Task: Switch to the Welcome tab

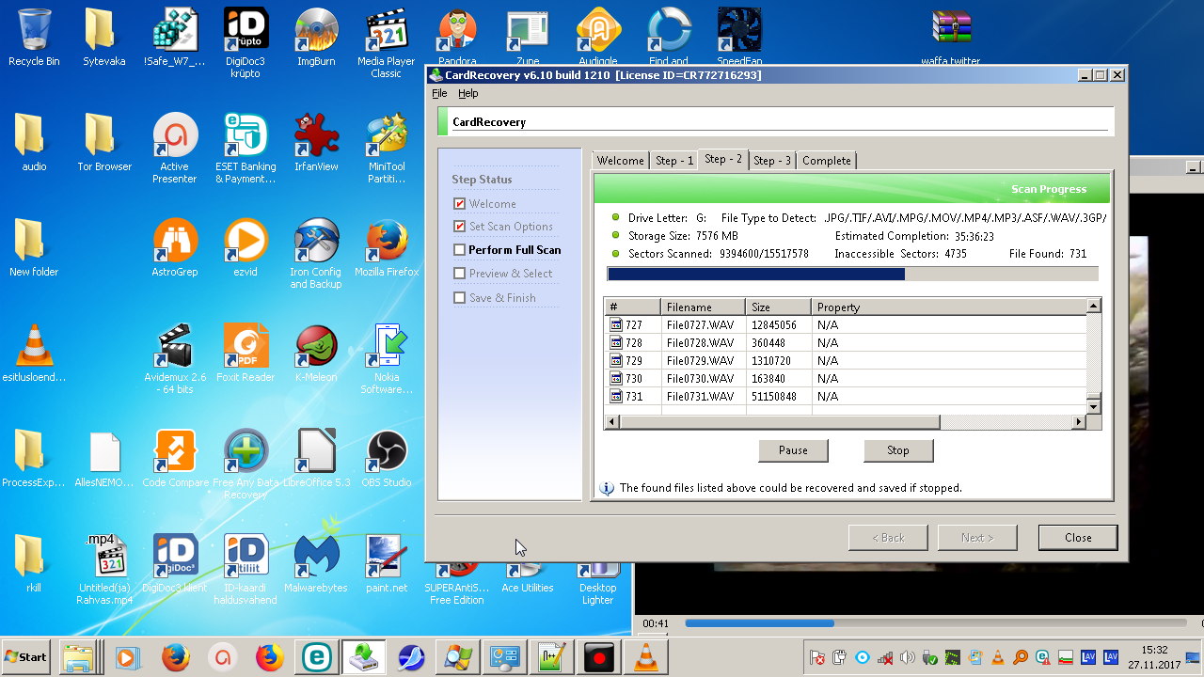Action: 621,161
